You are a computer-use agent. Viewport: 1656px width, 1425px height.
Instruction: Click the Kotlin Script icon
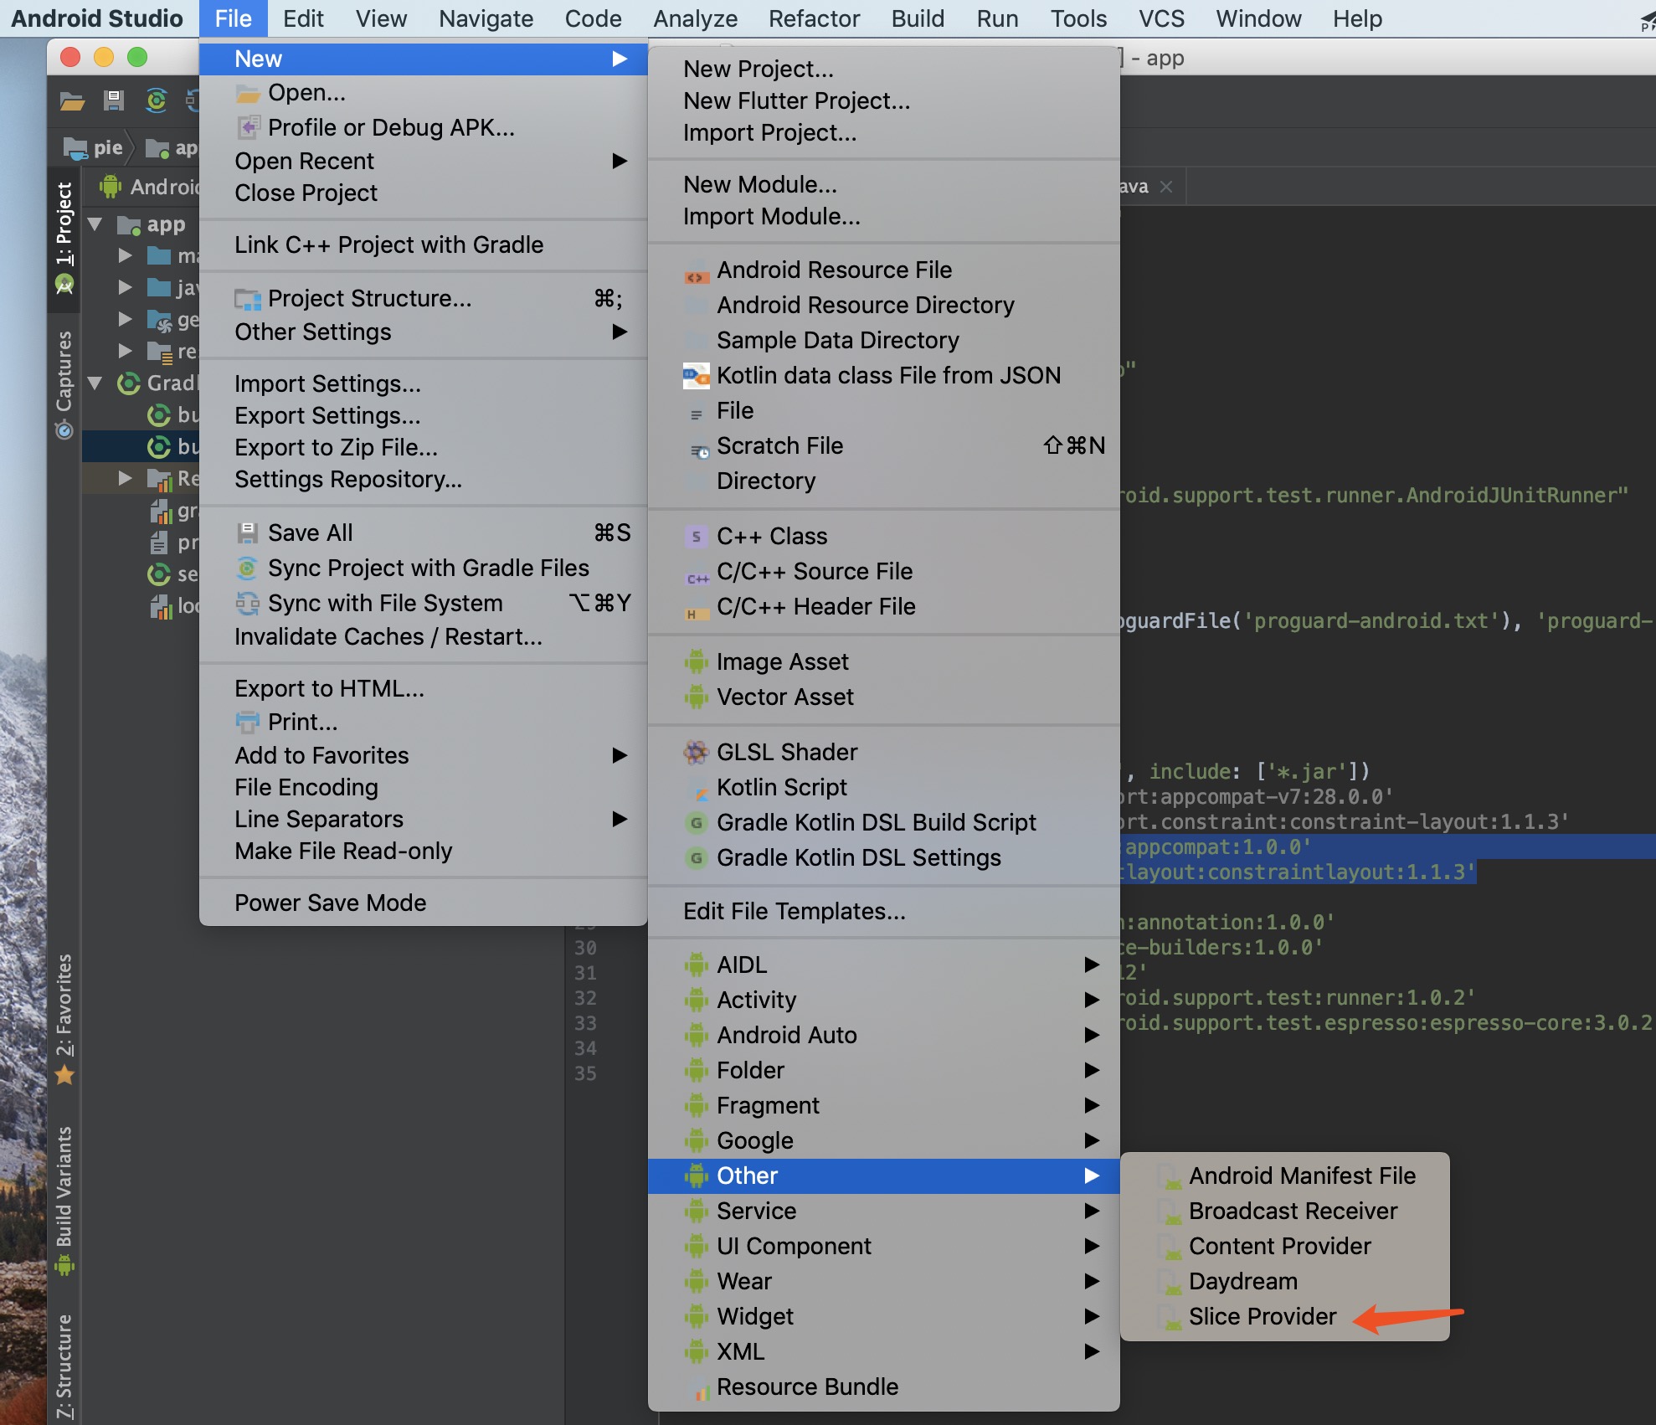coord(698,790)
